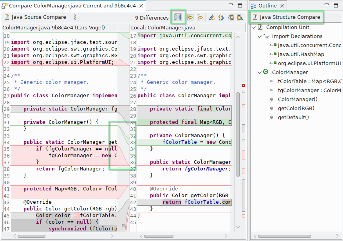Click the fColorTable field bullet icon
The width and height of the screenshot is (343, 241).
pos(271,81)
